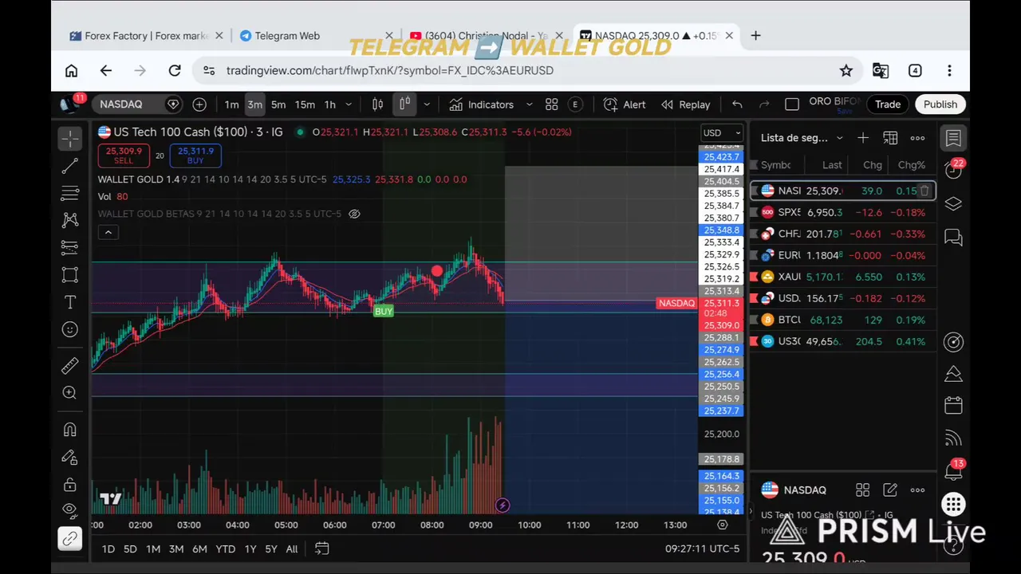Select the 15m timeframe
The image size is (1021, 574).
click(305, 104)
